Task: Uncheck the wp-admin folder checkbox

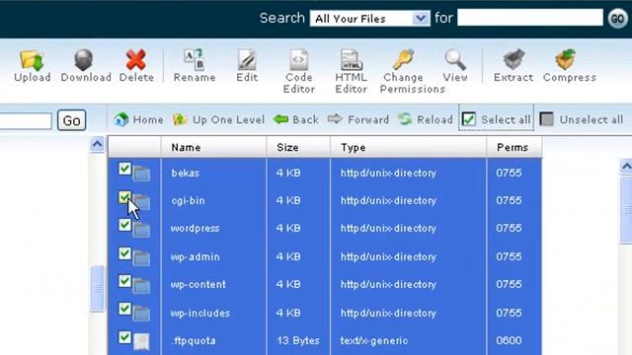Action: (x=125, y=253)
